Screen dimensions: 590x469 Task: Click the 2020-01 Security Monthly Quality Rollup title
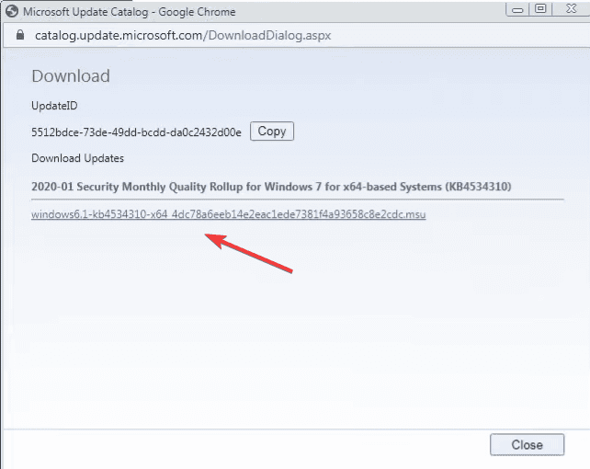pyautogui.click(x=271, y=187)
